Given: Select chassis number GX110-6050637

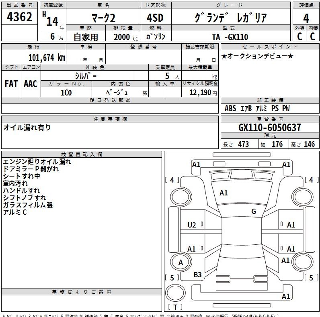Looking at the screenshot, I should (270, 128).
